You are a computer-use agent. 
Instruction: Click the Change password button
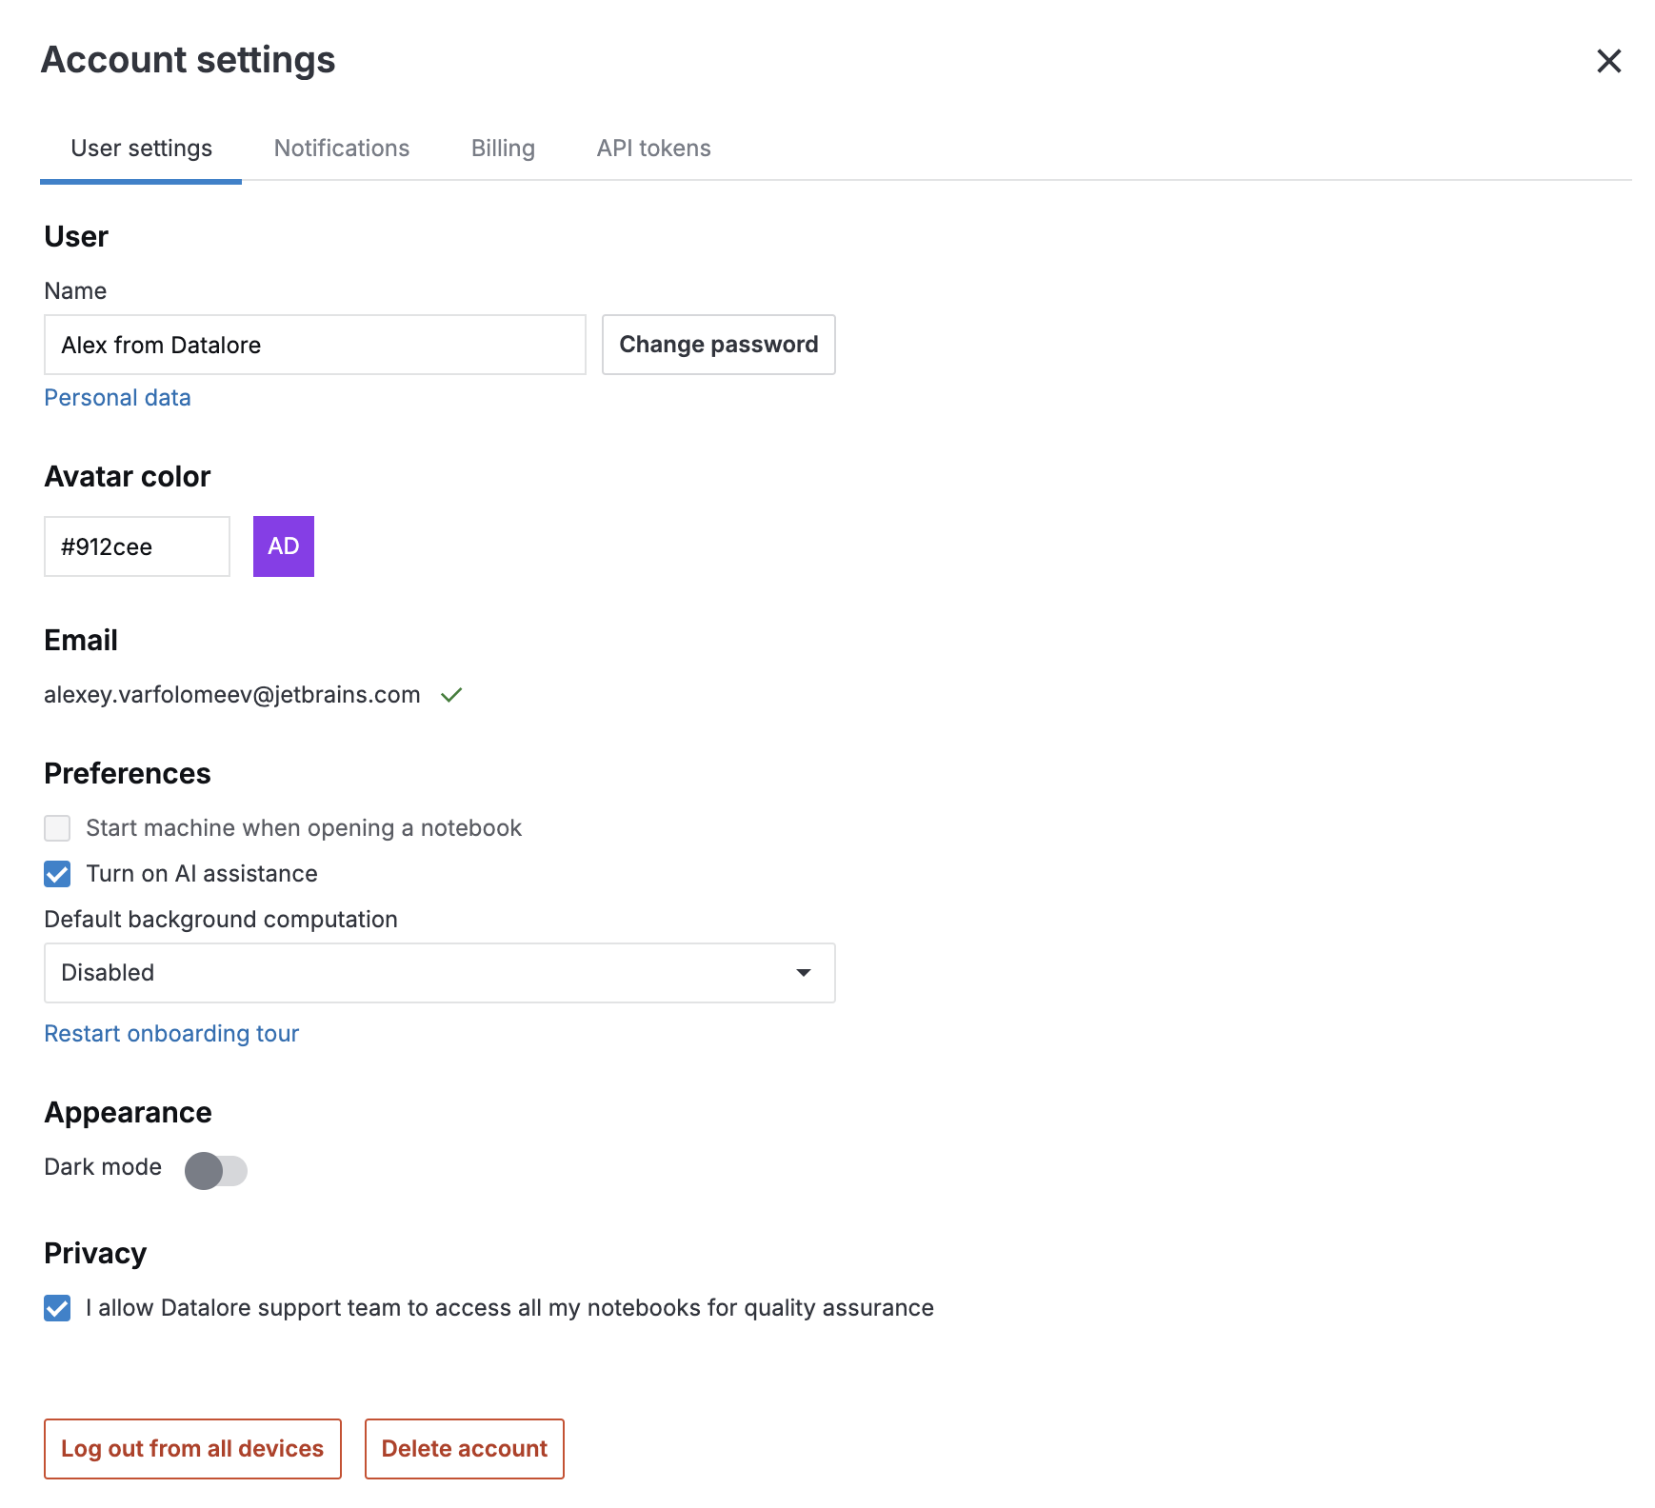tap(718, 345)
